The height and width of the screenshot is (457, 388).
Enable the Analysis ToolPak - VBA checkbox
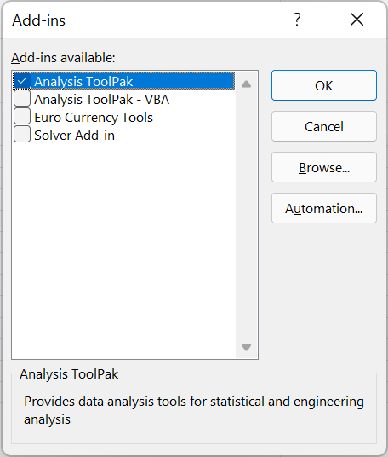(22, 99)
